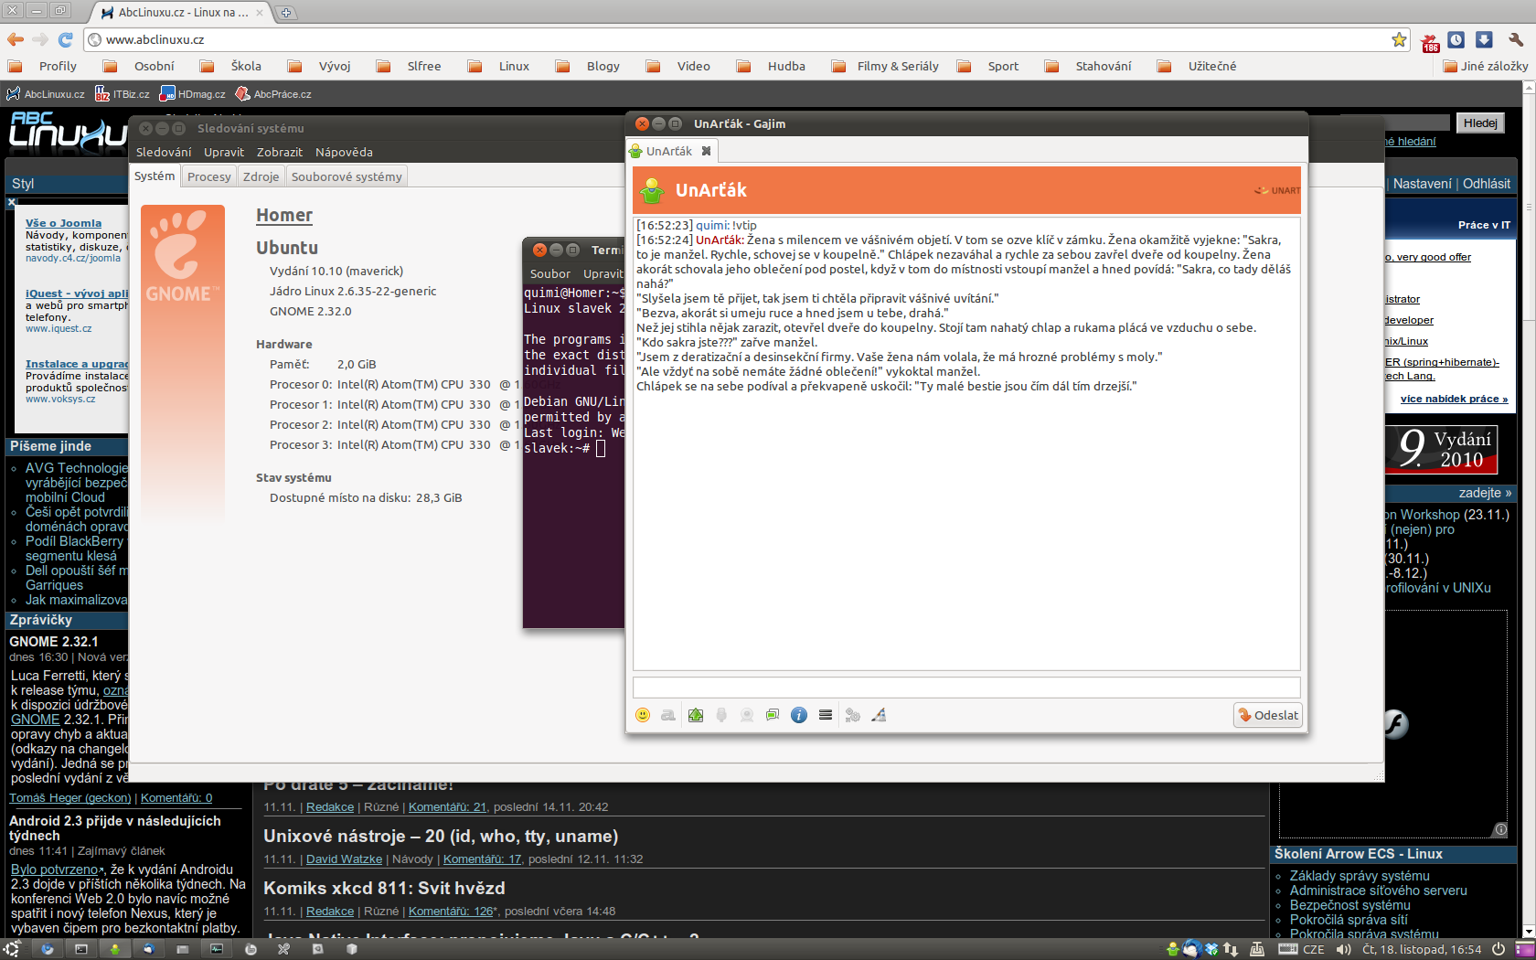This screenshot has height=960, width=1536.
Task: Open Upravit menu in system monitor
Action: pyautogui.click(x=224, y=152)
